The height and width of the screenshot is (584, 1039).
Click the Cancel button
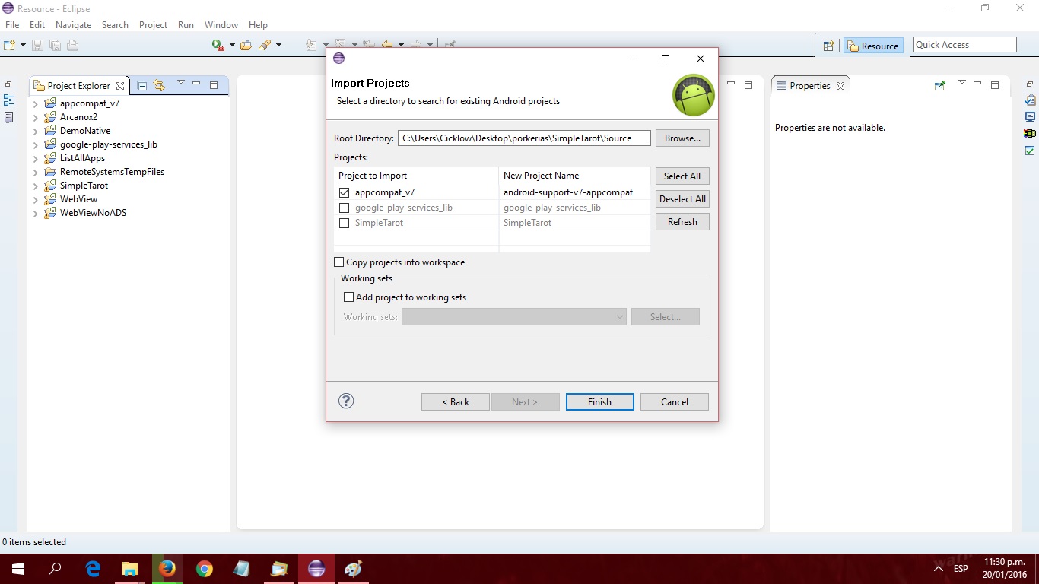[675, 401]
